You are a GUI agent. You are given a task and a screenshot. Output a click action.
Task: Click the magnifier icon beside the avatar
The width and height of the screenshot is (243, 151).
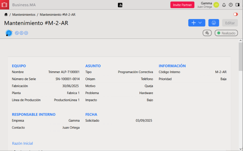click(17, 33)
